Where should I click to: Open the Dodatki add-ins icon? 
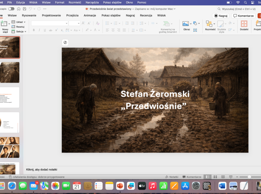tap(244, 24)
